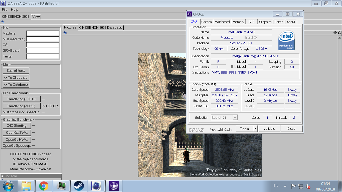Open the File menu
The width and height of the screenshot is (342, 192).
click(5, 9)
